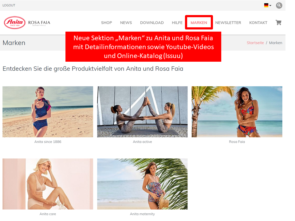The image size is (295, 221).
Task: Click the search magnifier icon
Action: (279, 6)
